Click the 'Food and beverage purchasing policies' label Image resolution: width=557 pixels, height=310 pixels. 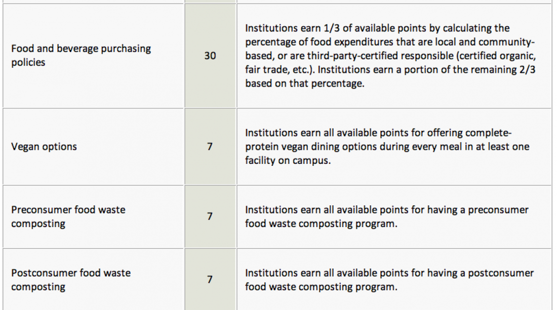click(x=81, y=55)
